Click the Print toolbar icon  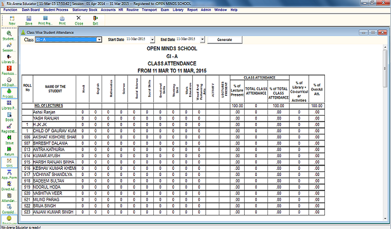[x=62, y=20]
